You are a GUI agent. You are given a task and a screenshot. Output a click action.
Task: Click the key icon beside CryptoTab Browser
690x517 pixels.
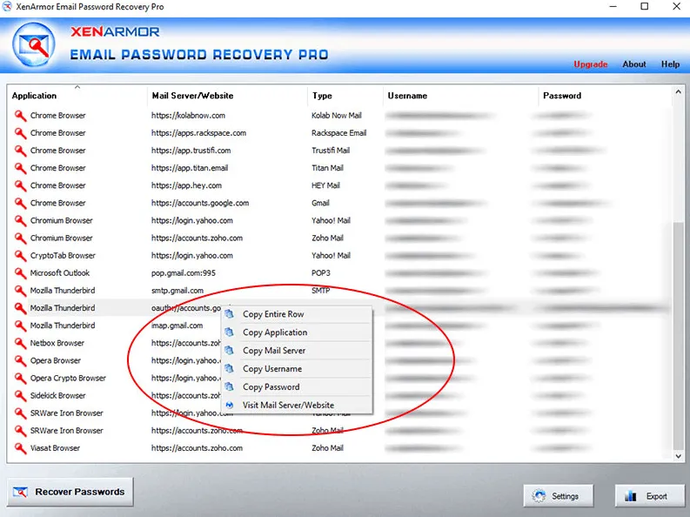[x=20, y=256]
